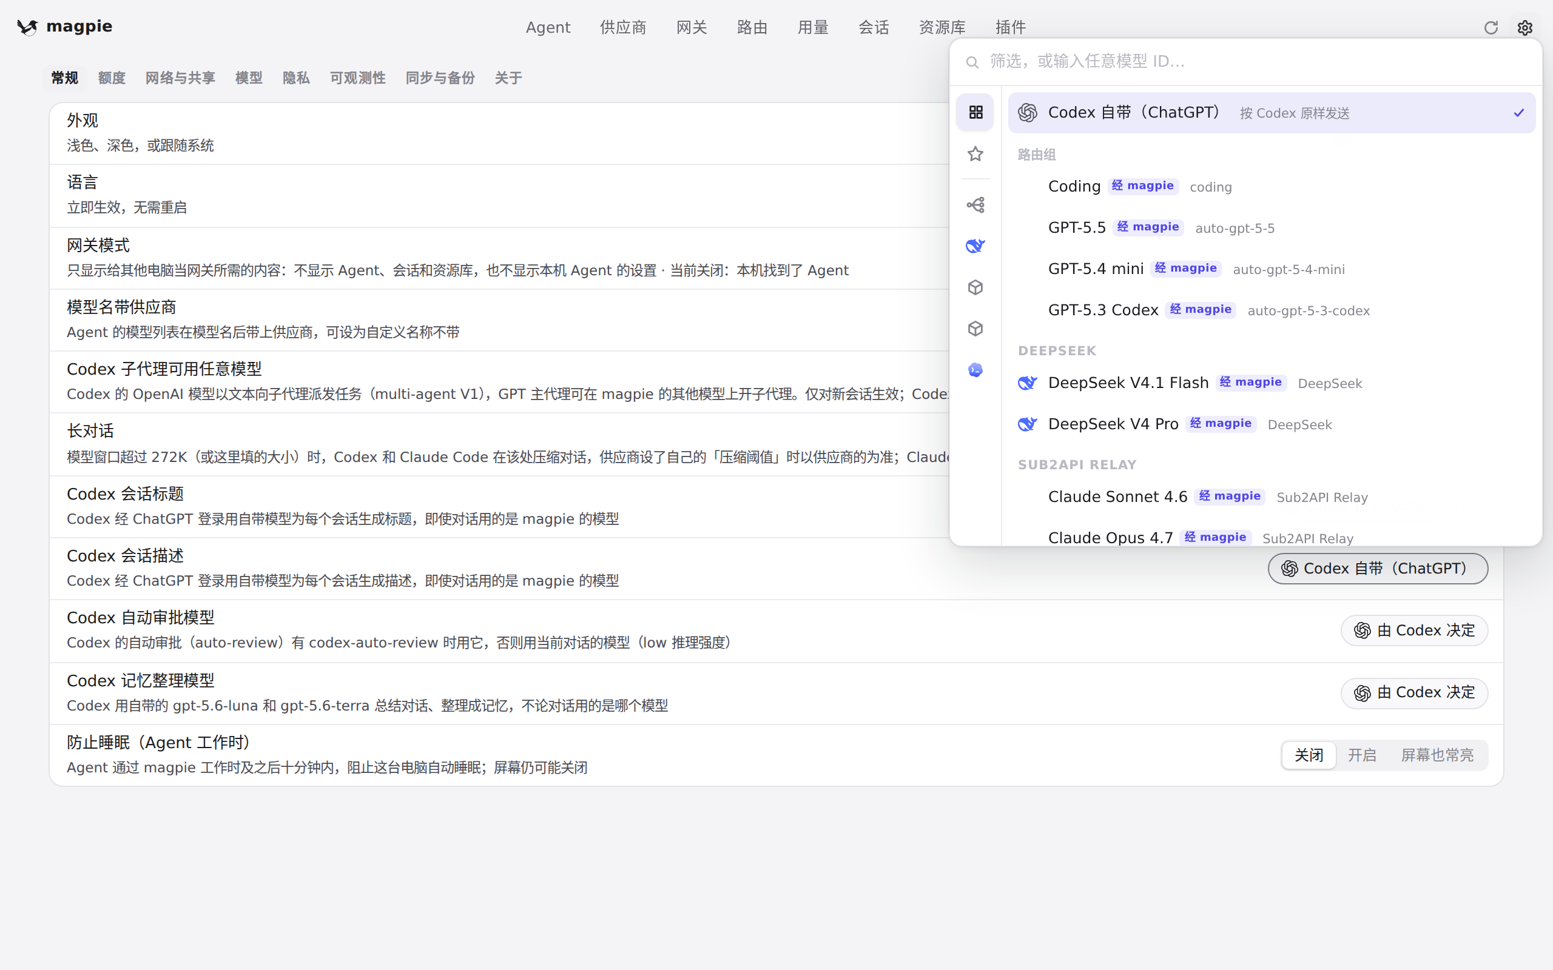Image resolution: width=1553 pixels, height=970 pixels.
Task: Switch to the 隐私 settings tab
Action: tap(296, 78)
